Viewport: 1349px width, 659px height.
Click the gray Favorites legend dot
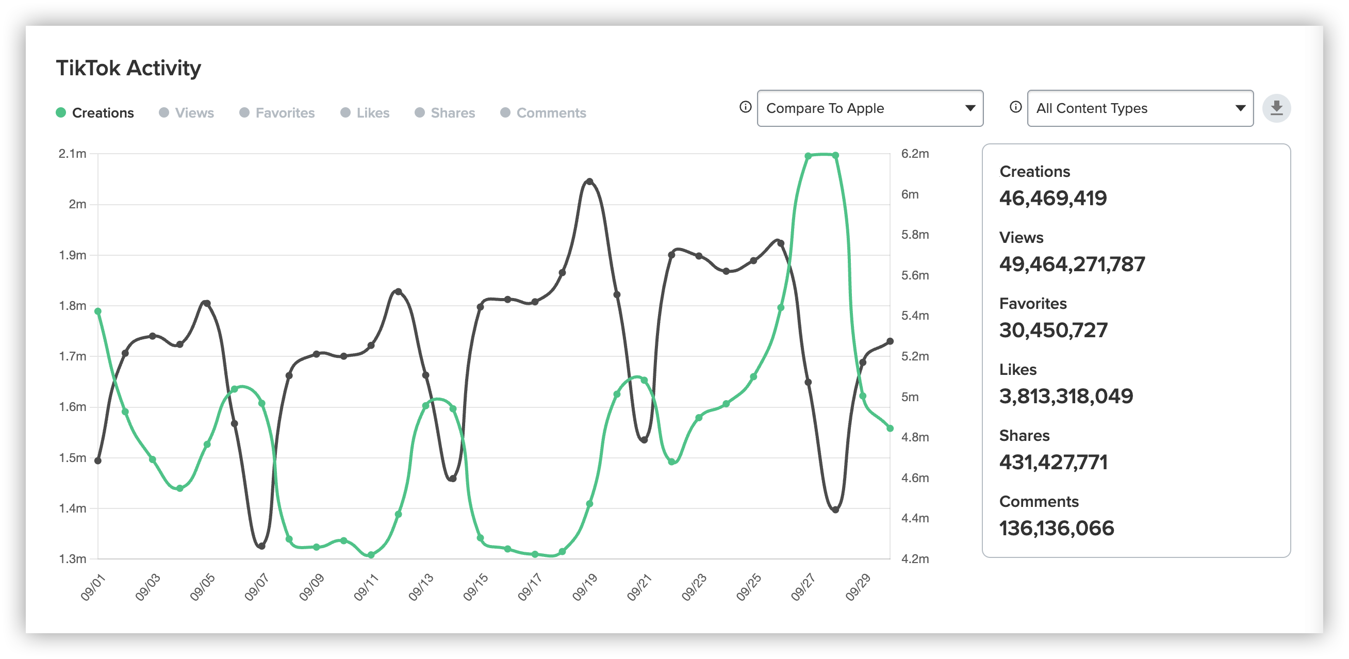244,112
